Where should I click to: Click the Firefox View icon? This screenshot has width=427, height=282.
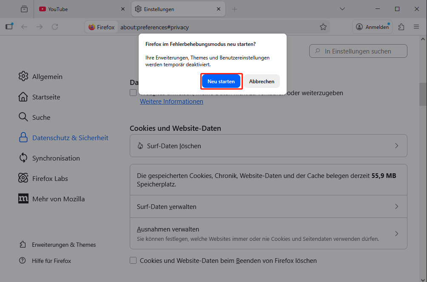tap(9, 26)
